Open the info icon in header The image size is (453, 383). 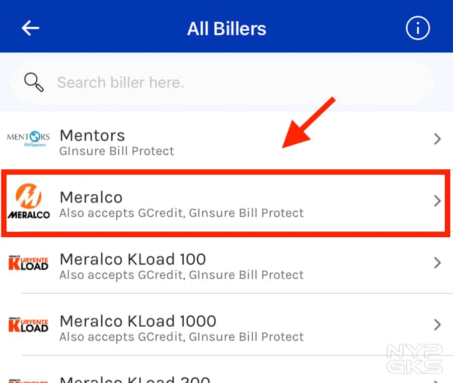pyautogui.click(x=418, y=29)
